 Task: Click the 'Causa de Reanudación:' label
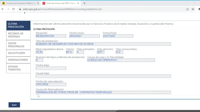pyautogui.click(x=50, y=89)
